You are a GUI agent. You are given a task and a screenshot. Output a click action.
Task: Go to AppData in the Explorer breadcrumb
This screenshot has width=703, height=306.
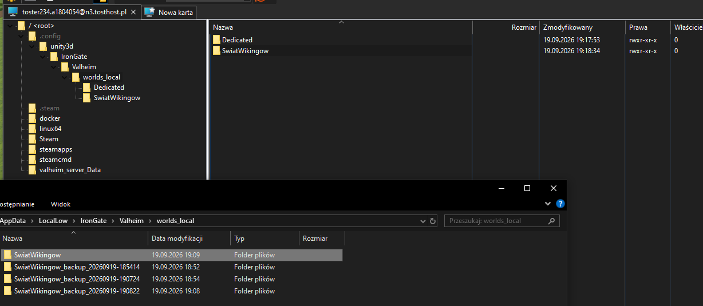pos(13,221)
